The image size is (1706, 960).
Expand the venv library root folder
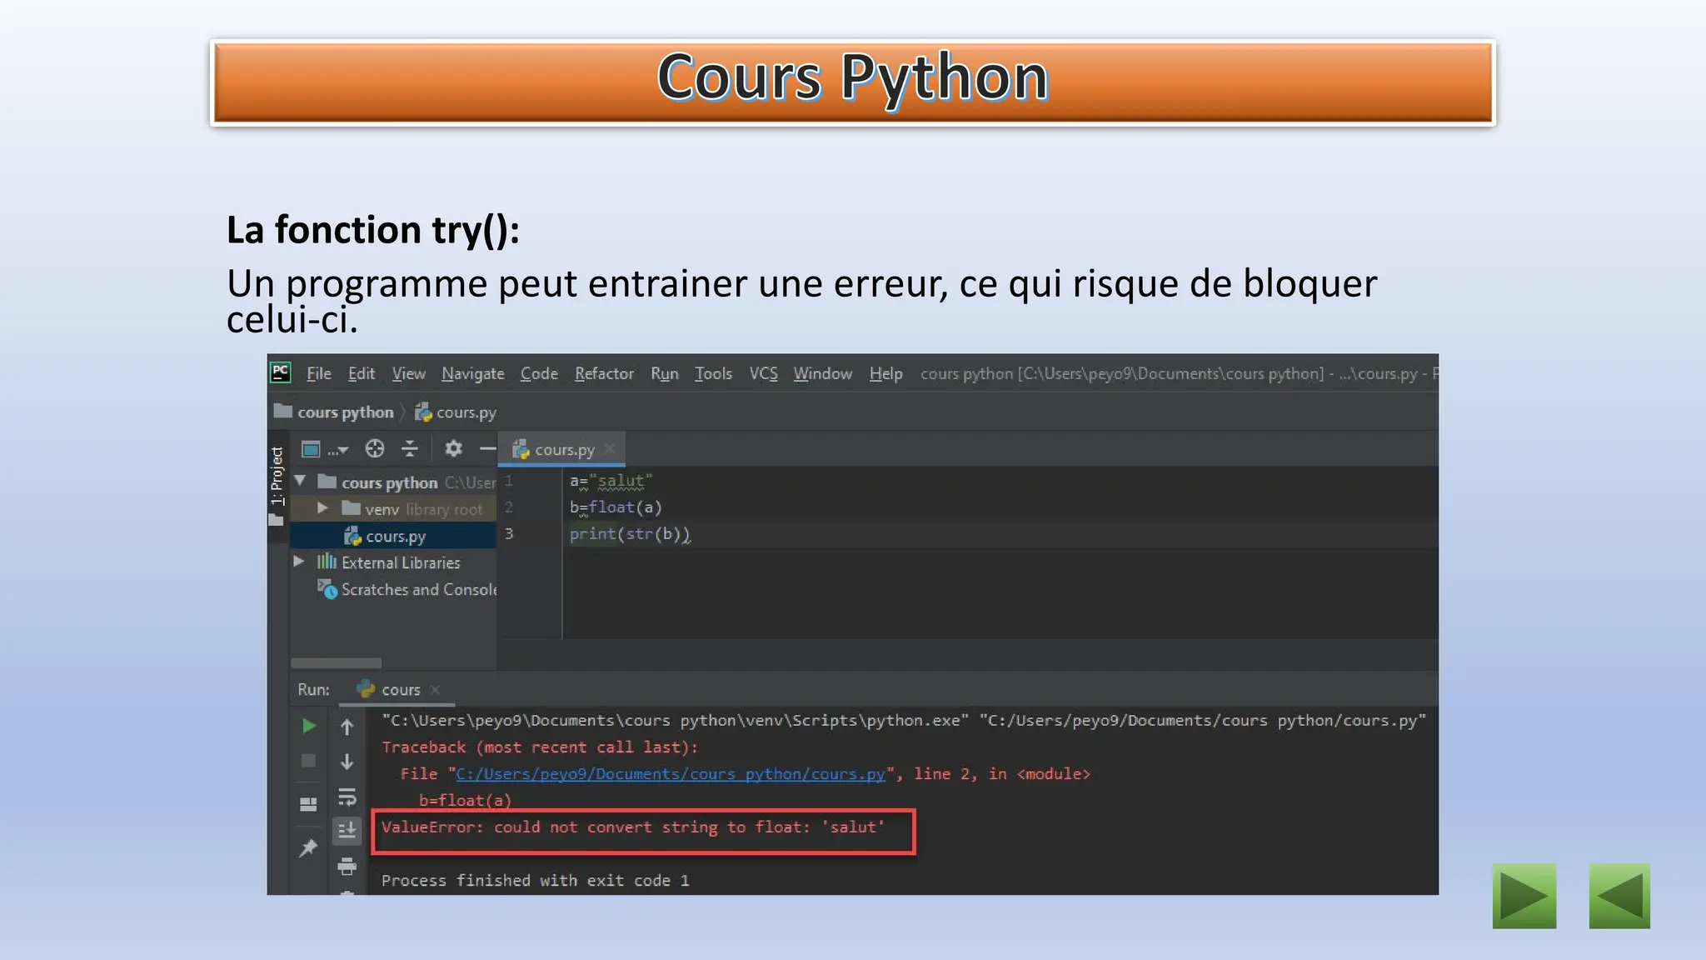coord(322,507)
